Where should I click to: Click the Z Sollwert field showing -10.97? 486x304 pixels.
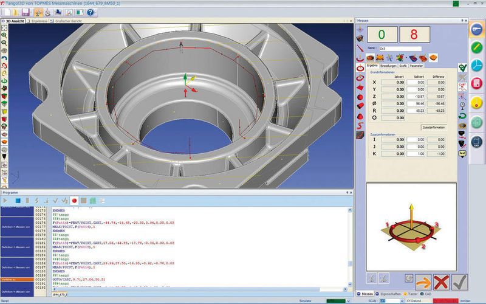[x=416, y=97]
